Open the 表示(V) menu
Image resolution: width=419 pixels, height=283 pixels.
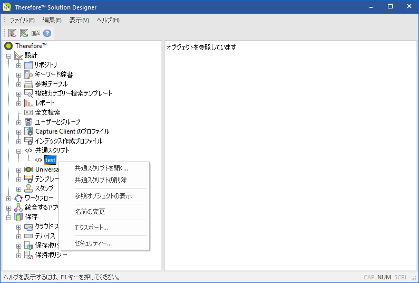pos(79,21)
